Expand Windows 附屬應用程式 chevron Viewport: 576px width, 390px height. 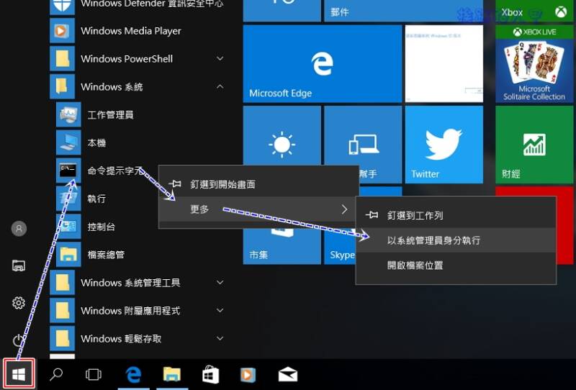tap(220, 310)
